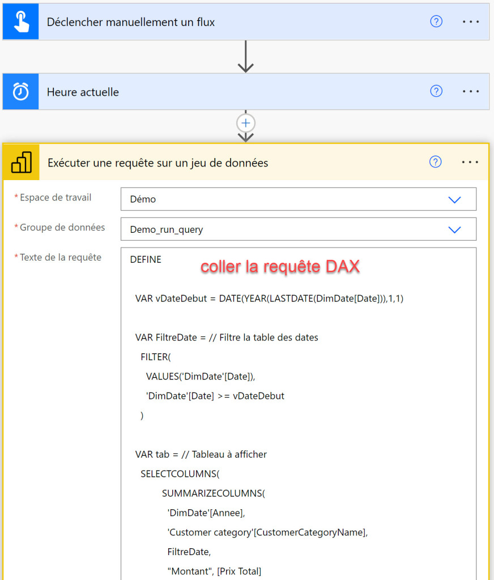Image resolution: width=494 pixels, height=580 pixels.
Task: Expand the Groupe de données dropdown
Action: 454,229
